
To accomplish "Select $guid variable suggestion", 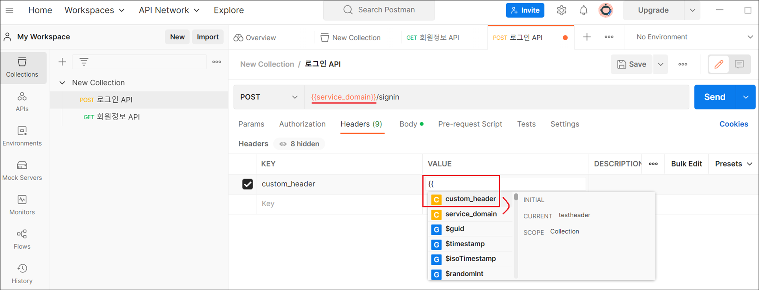I will click(471, 229).
